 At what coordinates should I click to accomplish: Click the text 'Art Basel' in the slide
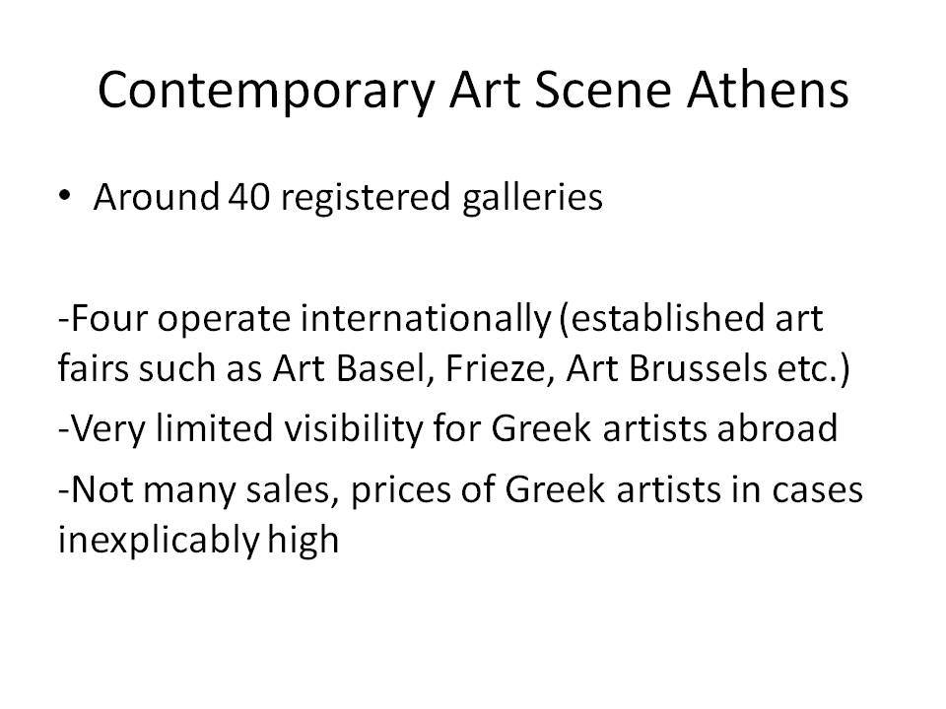point(349,367)
